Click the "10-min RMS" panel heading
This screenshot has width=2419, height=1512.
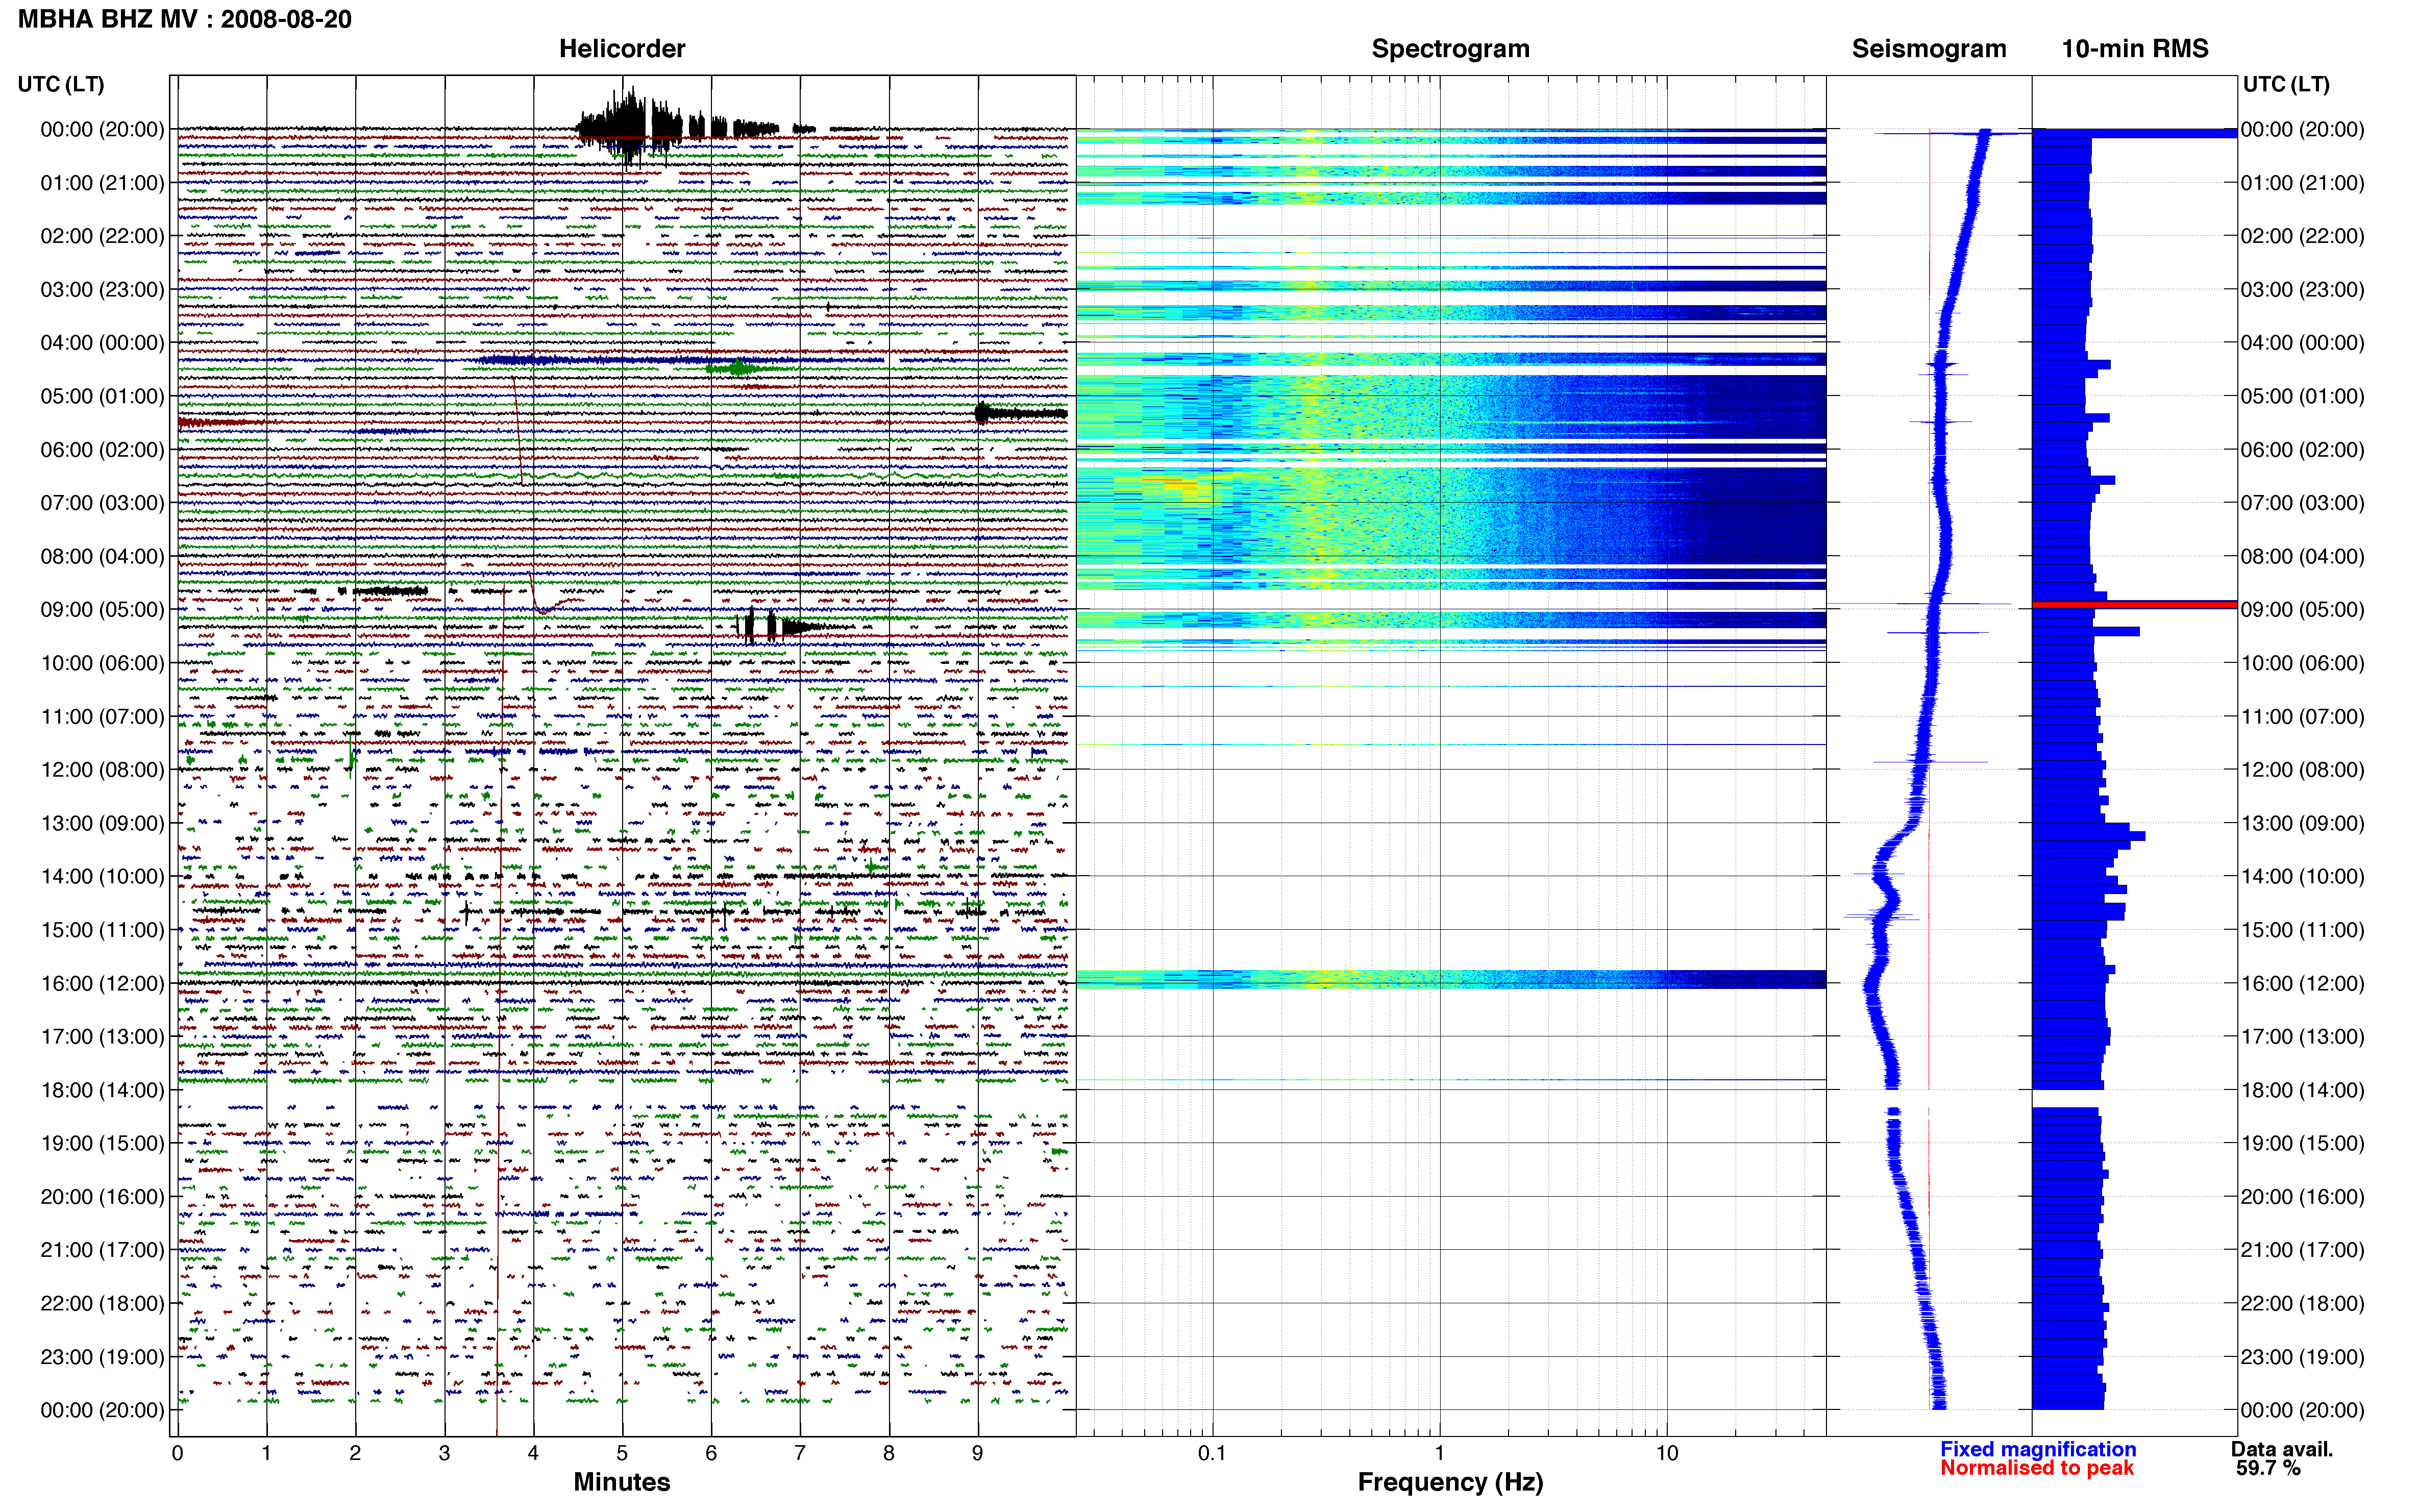click(x=2135, y=49)
